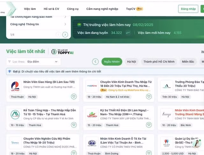The image size is (204, 155).
Task: Click heart icon on Kỹ Sư Thiết Kế Điện job
Action: click(x=149, y=125)
